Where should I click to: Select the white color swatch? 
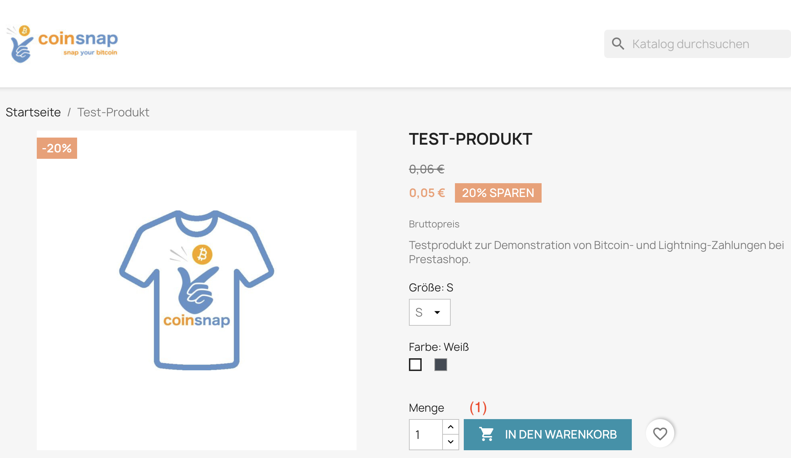[415, 365]
